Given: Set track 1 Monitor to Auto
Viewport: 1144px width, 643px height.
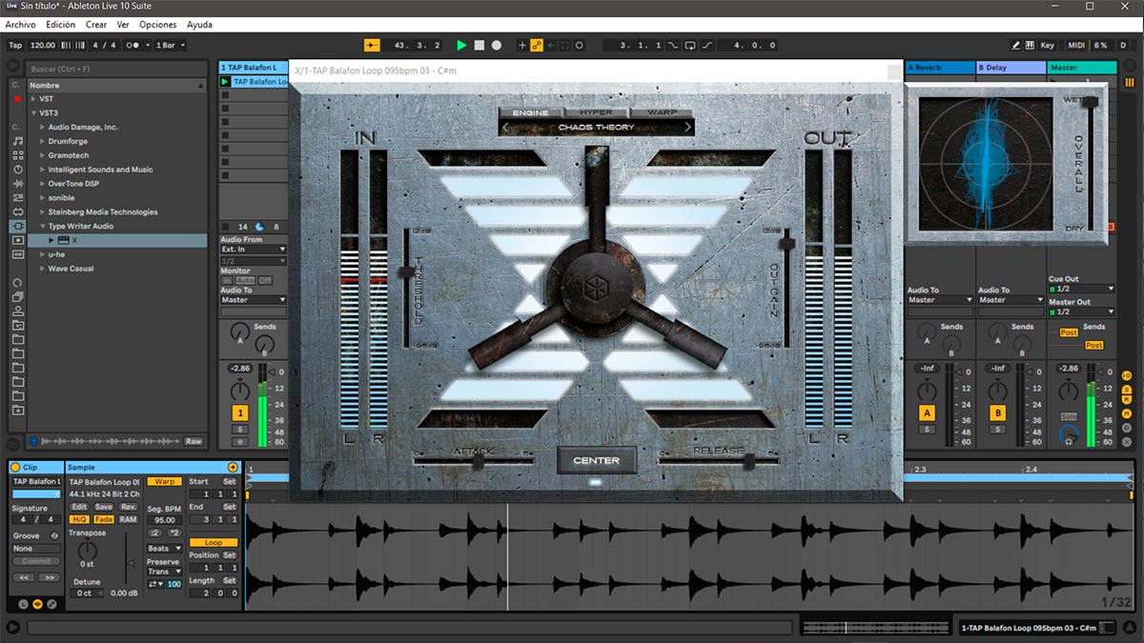Looking at the screenshot, I should pyautogui.click(x=246, y=281).
